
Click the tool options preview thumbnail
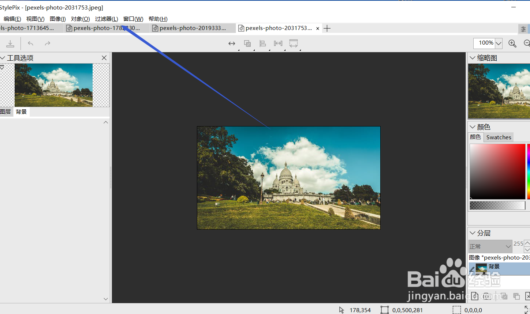pyautogui.click(x=54, y=85)
